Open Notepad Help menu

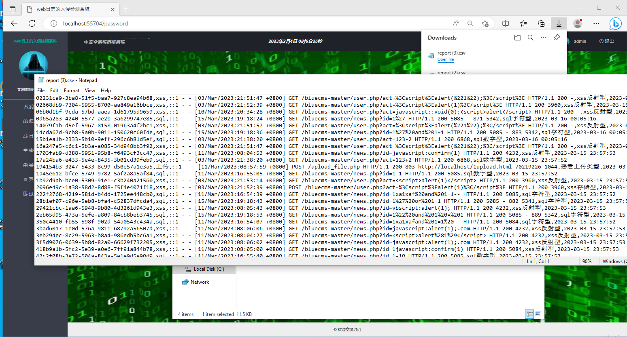click(x=106, y=91)
